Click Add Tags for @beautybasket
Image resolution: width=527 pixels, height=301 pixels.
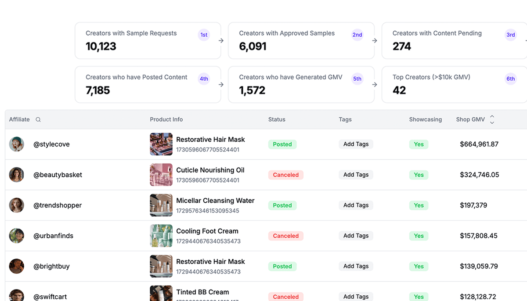coord(356,175)
